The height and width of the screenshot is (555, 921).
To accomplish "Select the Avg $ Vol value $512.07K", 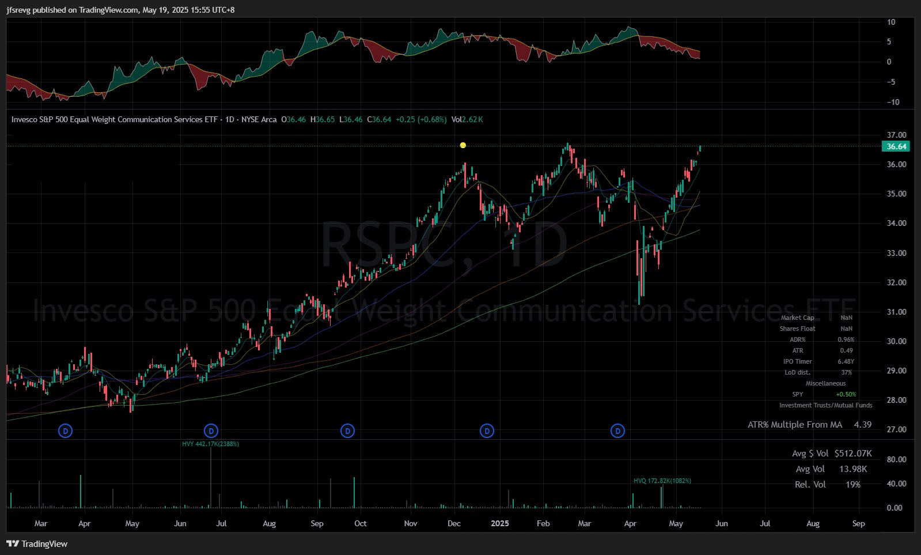I will (x=853, y=454).
